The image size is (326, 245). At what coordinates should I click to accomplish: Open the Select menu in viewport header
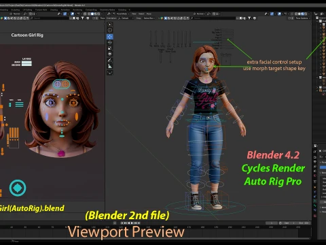pyautogui.click(x=141, y=14)
